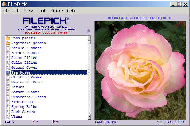The width and height of the screenshot is (190, 126).
Task: Click the down arrow below the list
Action: [x=38, y=122]
